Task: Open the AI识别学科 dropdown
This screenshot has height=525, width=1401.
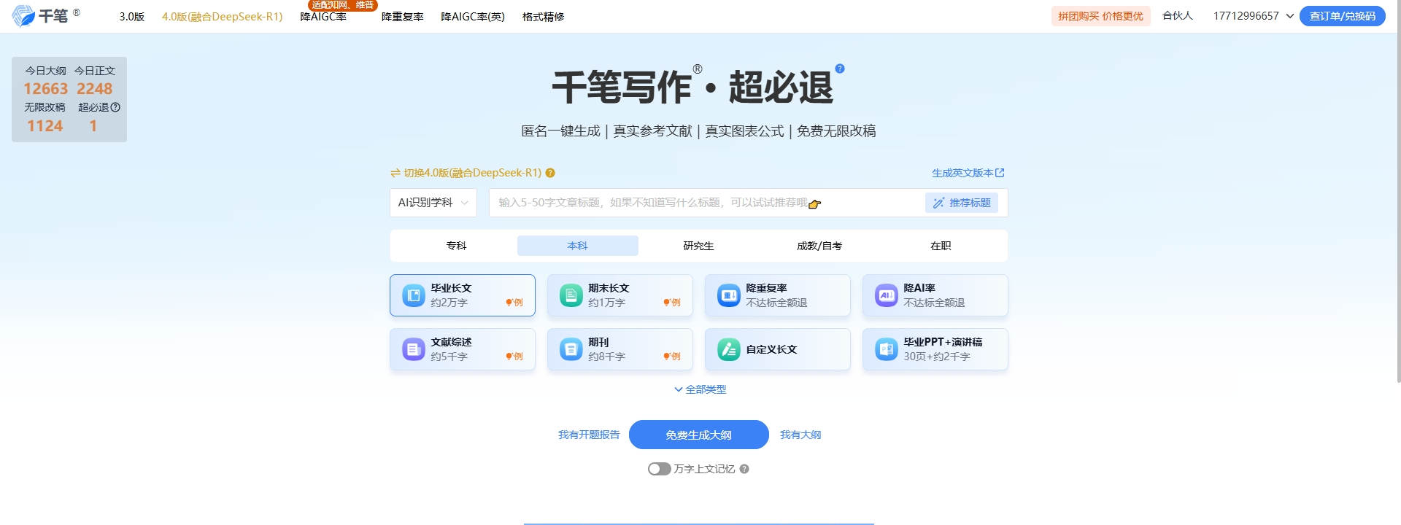Action: pyautogui.click(x=433, y=203)
